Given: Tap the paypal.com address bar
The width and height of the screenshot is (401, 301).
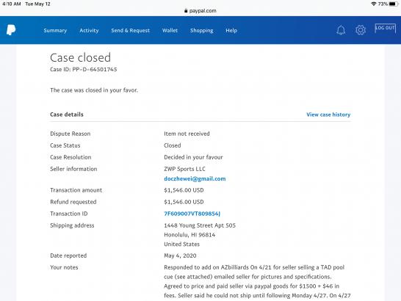Looking at the screenshot, I should click(201, 11).
